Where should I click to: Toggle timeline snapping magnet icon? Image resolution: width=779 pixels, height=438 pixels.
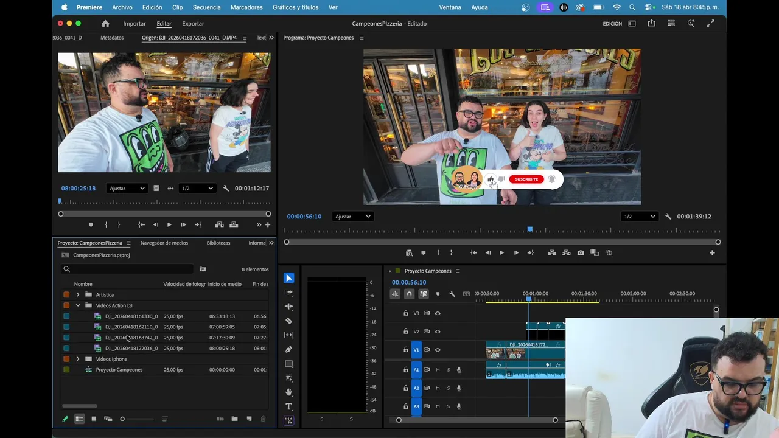click(x=409, y=294)
